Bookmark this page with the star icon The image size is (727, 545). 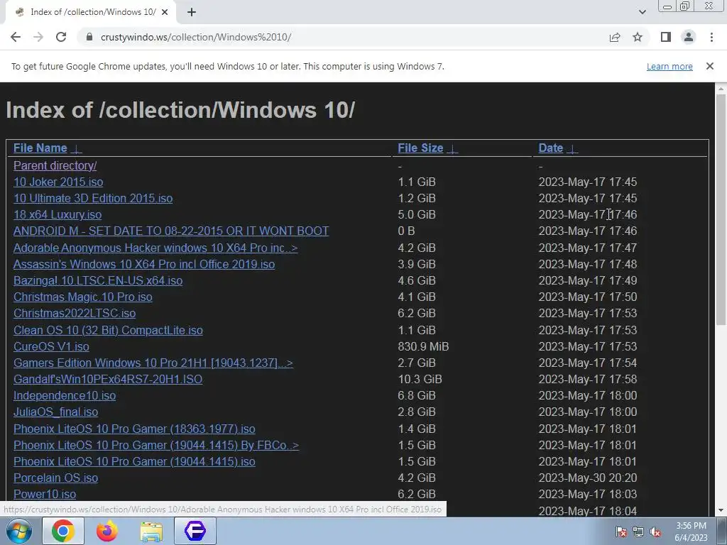(x=638, y=37)
